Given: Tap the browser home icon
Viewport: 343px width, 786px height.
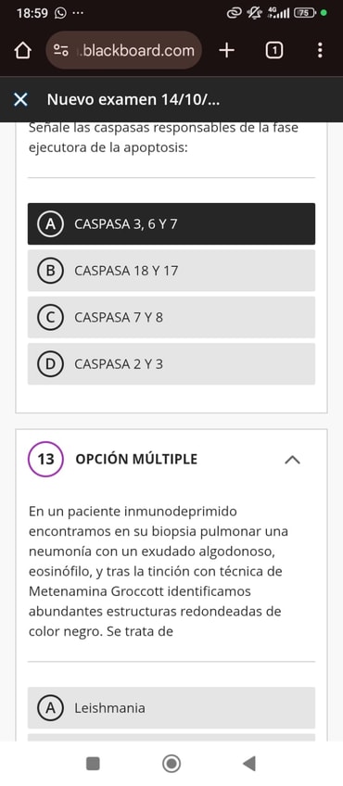Looking at the screenshot, I should [x=22, y=51].
